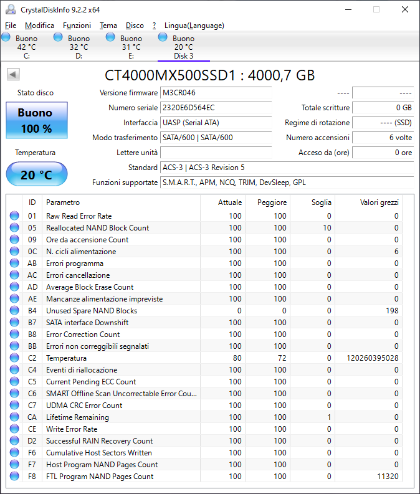420x494 pixels.
Task: Click the ID column header
Action: [x=32, y=202]
